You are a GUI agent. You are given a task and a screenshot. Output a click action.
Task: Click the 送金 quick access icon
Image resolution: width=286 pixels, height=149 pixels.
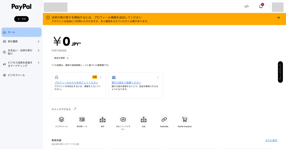click(x=144, y=120)
